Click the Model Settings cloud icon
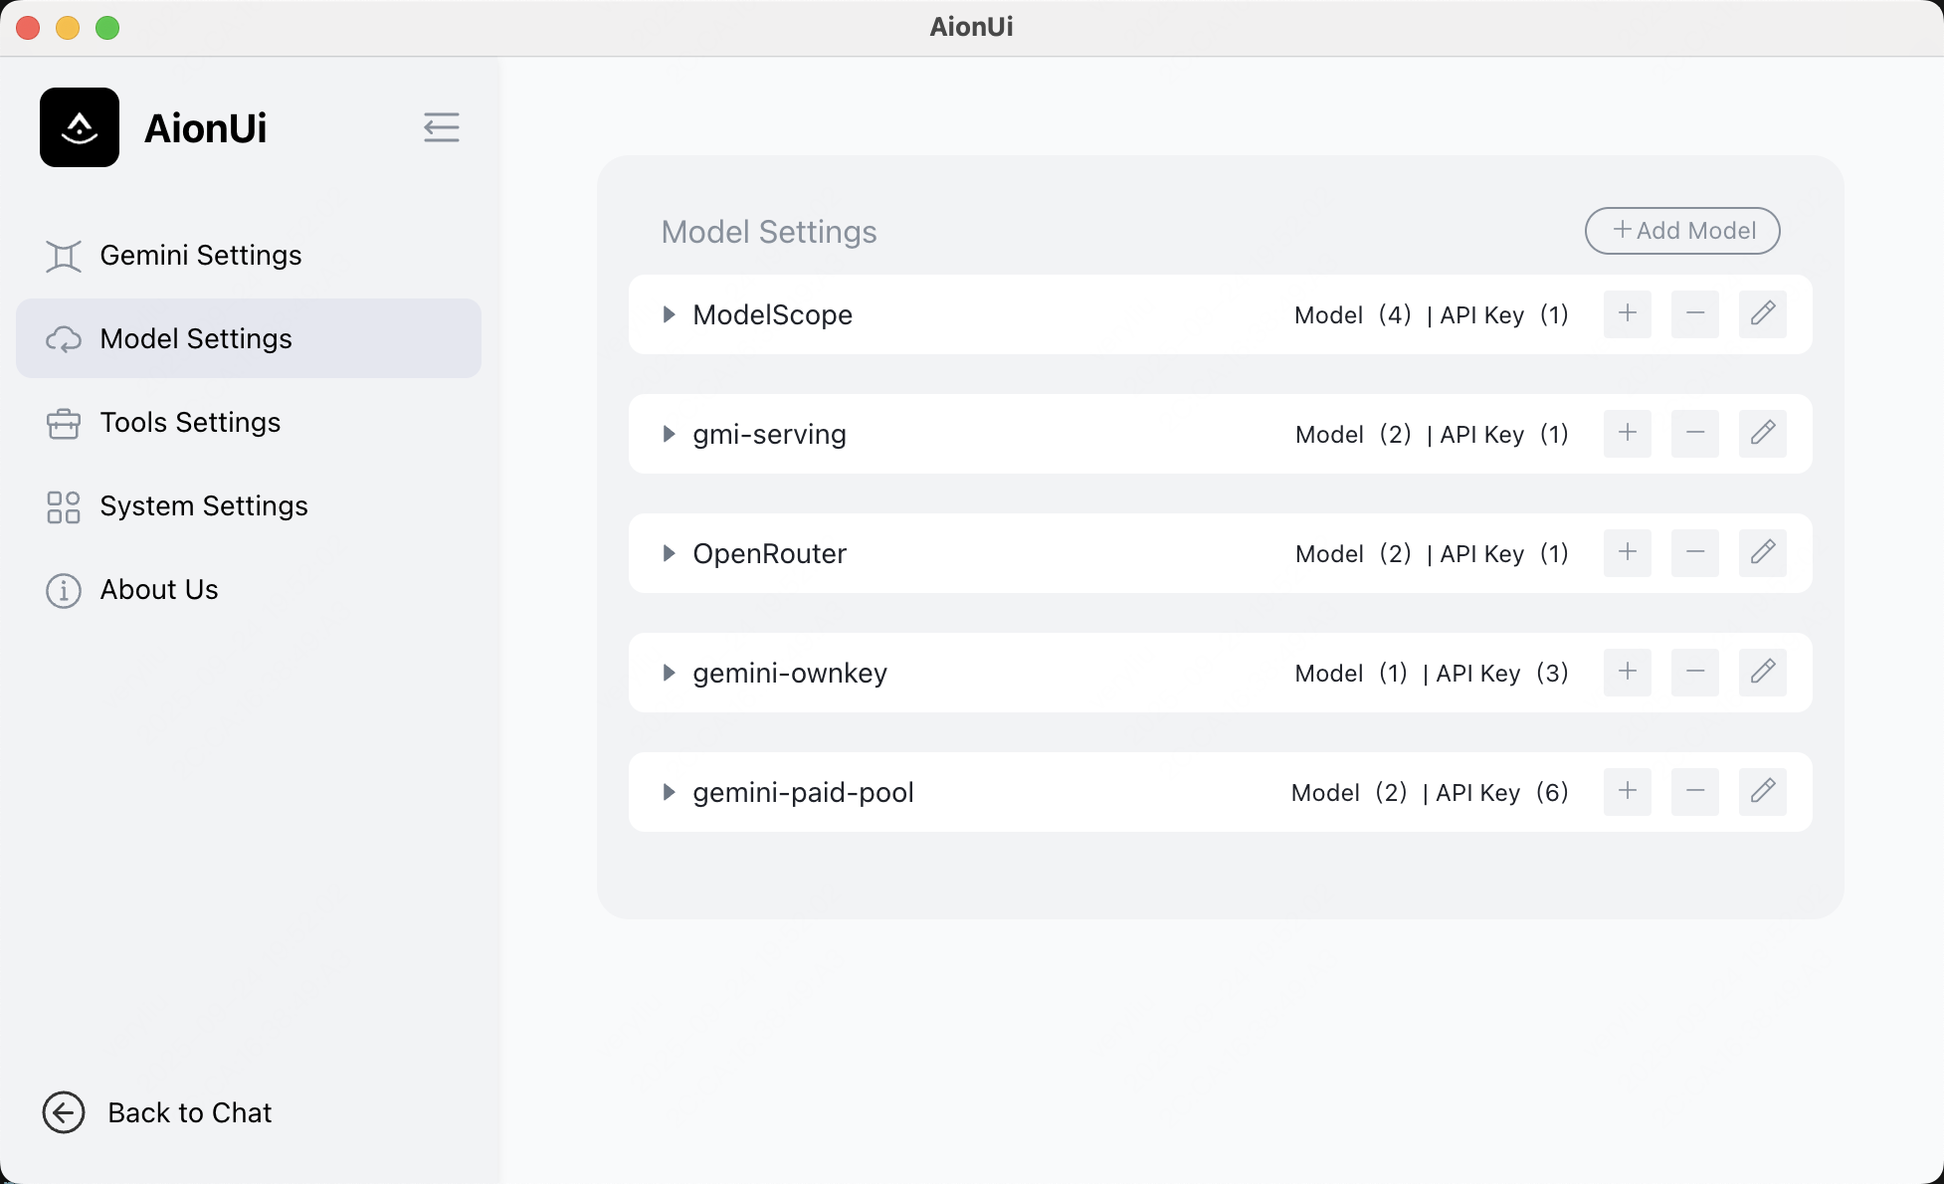Screen dimensions: 1944x1184 64,339
